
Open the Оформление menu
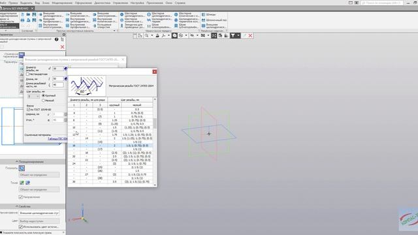83,3
